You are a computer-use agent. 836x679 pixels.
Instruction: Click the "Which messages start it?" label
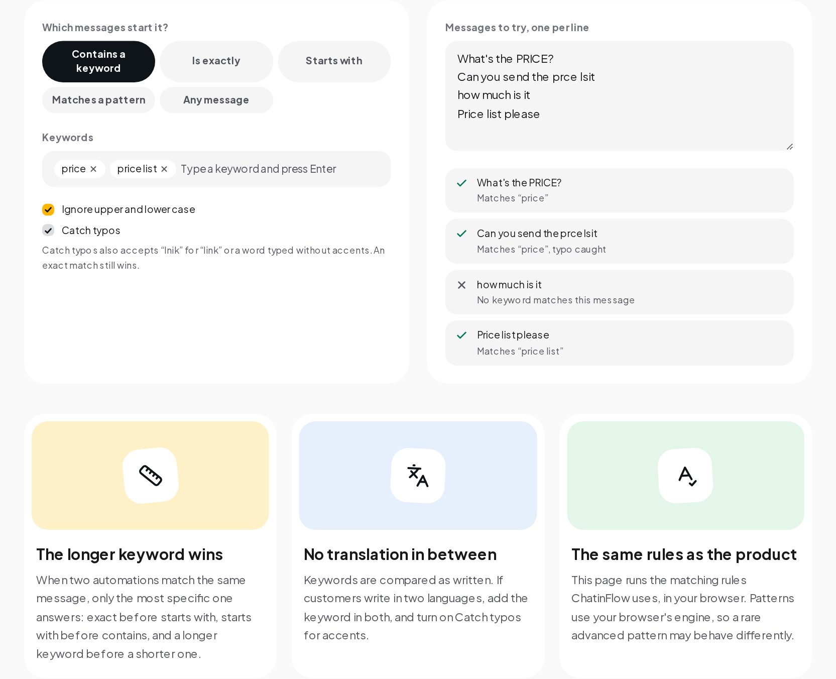point(105,28)
